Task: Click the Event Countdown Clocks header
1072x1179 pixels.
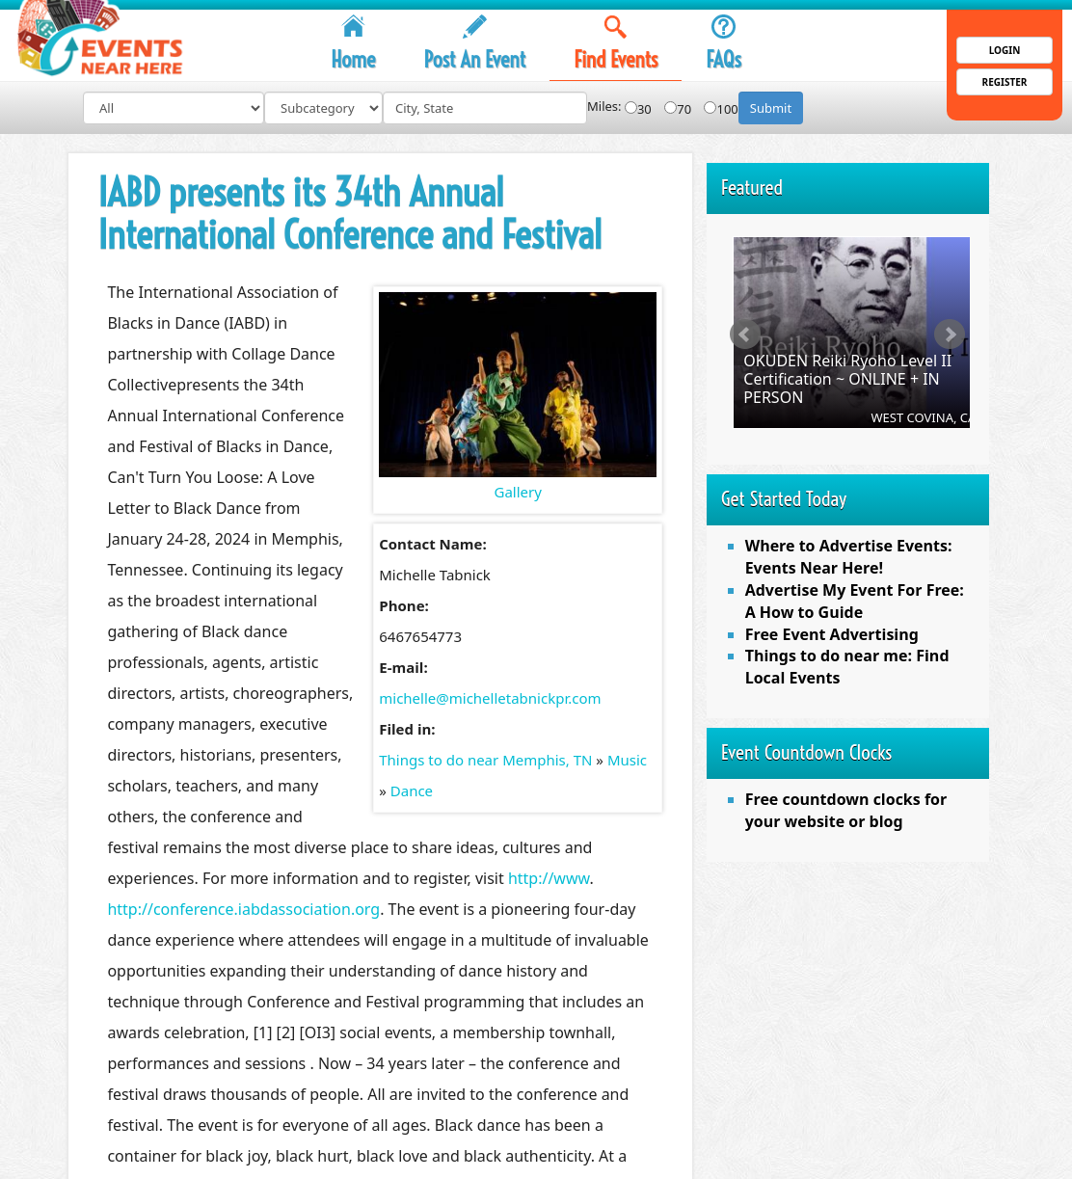Action: pyautogui.click(x=847, y=753)
